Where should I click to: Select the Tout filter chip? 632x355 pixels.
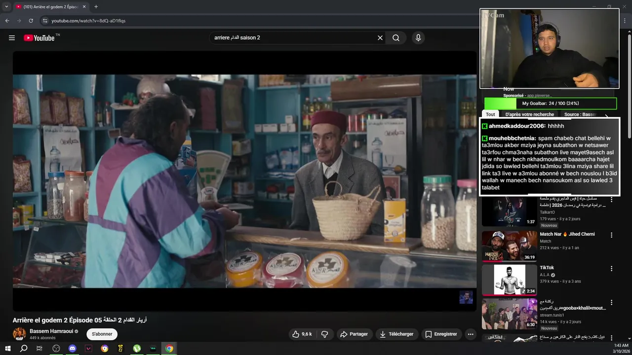coord(490,114)
